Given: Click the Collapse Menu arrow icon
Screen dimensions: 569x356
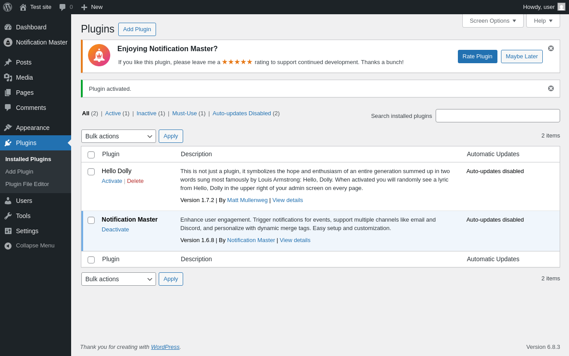Looking at the screenshot, I should [x=8, y=246].
